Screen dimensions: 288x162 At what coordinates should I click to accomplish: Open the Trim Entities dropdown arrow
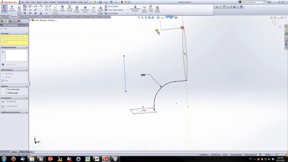[x=63, y=14]
